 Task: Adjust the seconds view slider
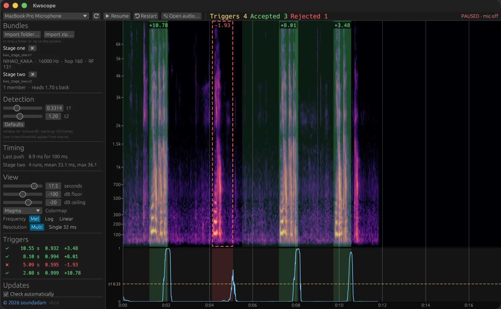tap(23, 186)
